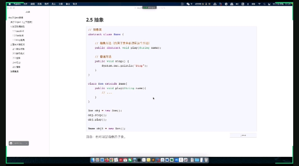Open the Trash in the Dock

click(x=206, y=160)
